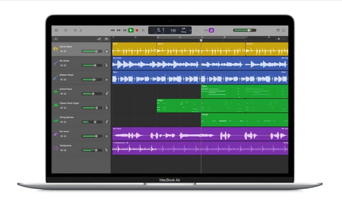The image size is (342, 205).
Task: Adjust the Tambourine volume slider
Action: click(x=92, y=150)
